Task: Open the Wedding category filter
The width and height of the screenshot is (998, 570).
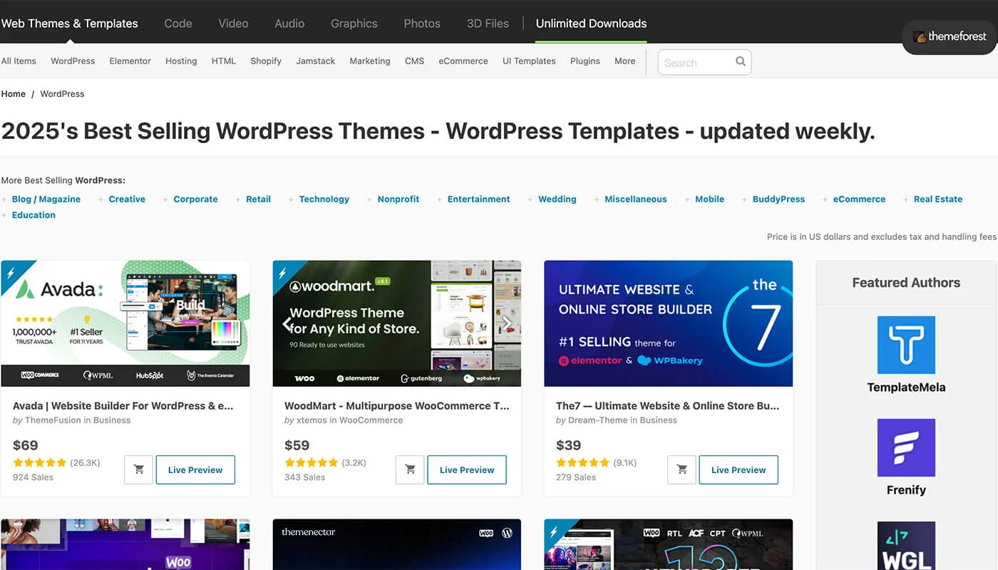Action: point(557,199)
